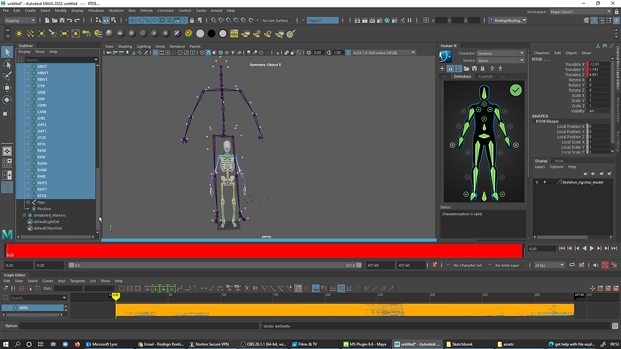The width and height of the screenshot is (621, 349).
Task: Click the yellow current-time marker in Graph Editor
Action: (x=115, y=296)
